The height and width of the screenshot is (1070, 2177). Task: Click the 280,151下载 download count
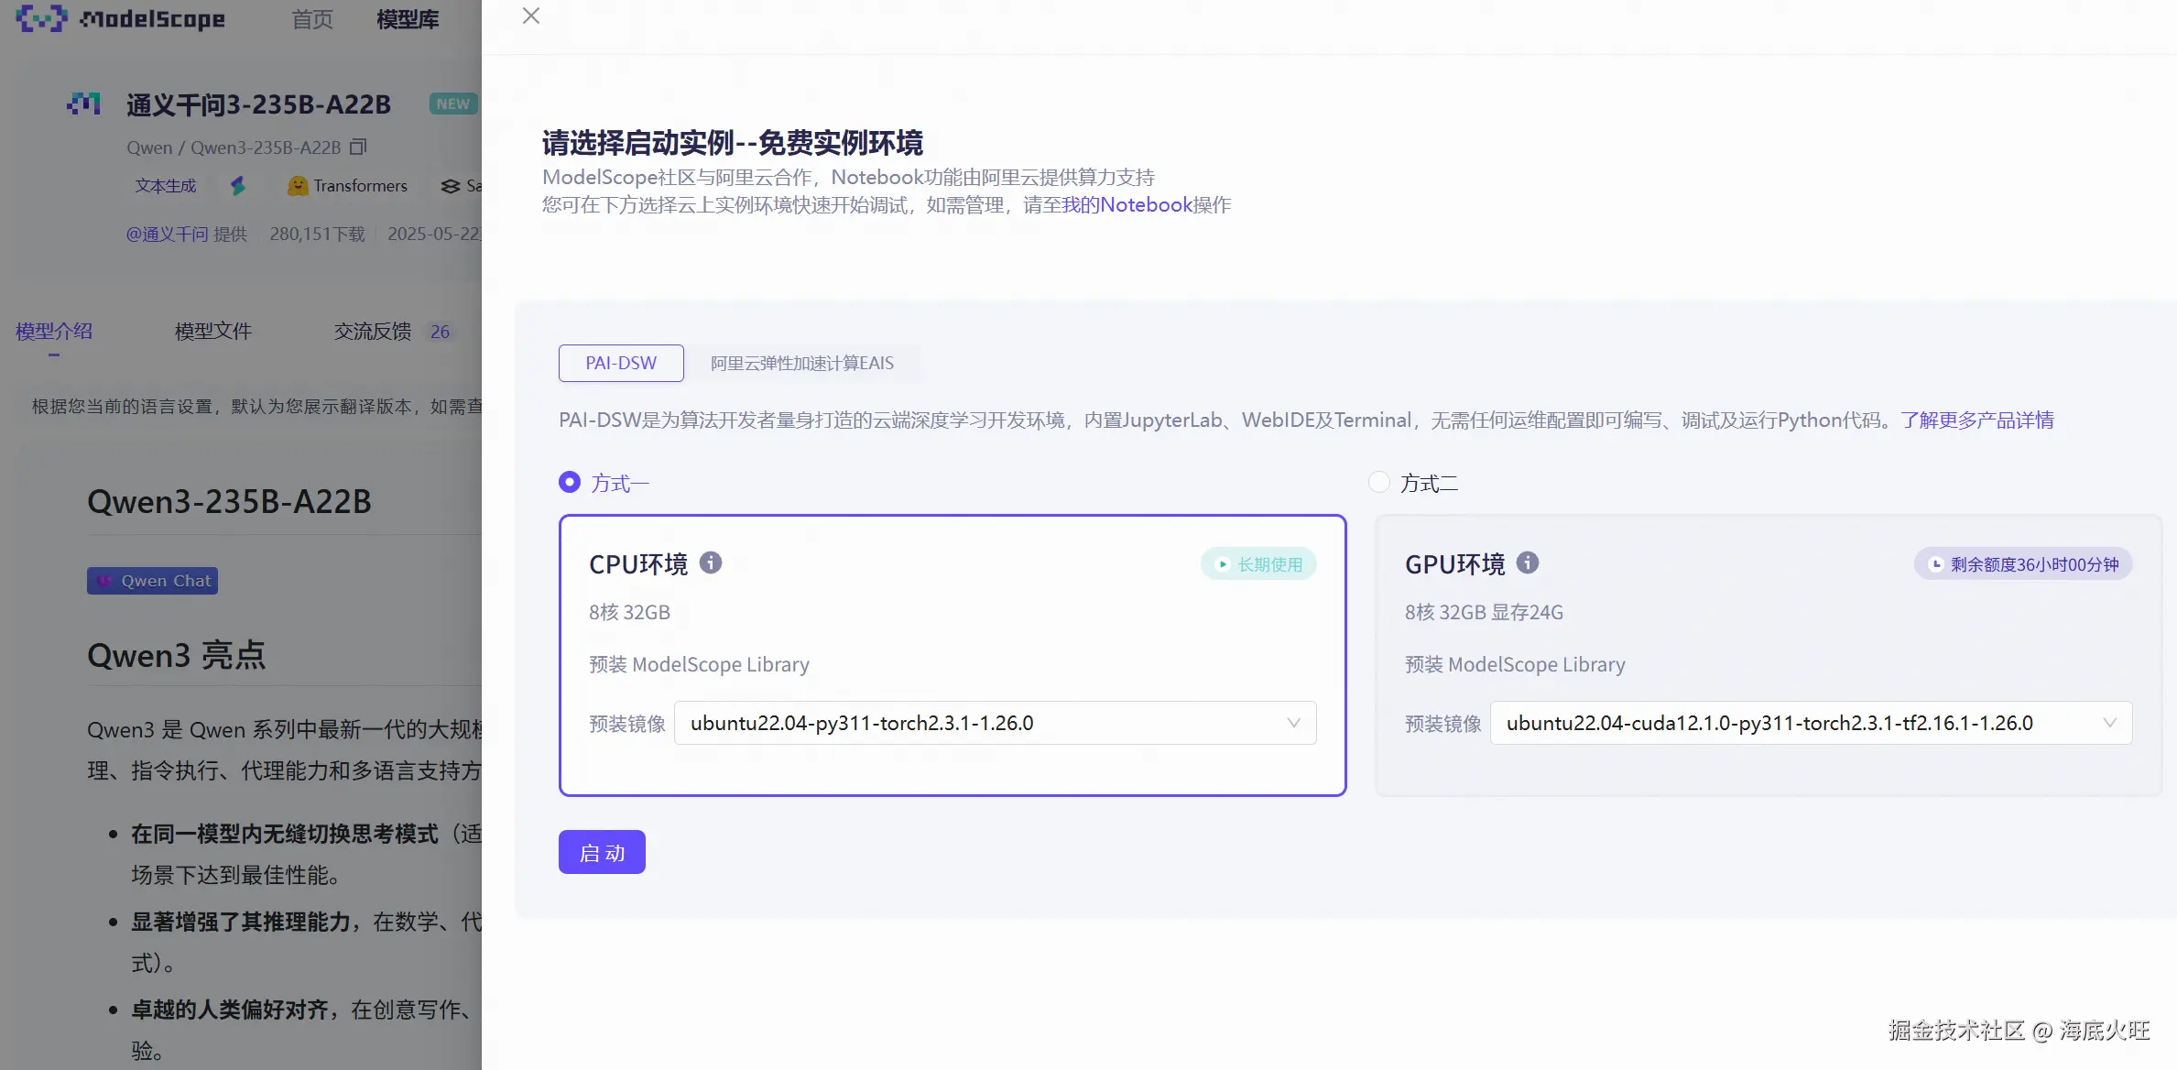(318, 234)
